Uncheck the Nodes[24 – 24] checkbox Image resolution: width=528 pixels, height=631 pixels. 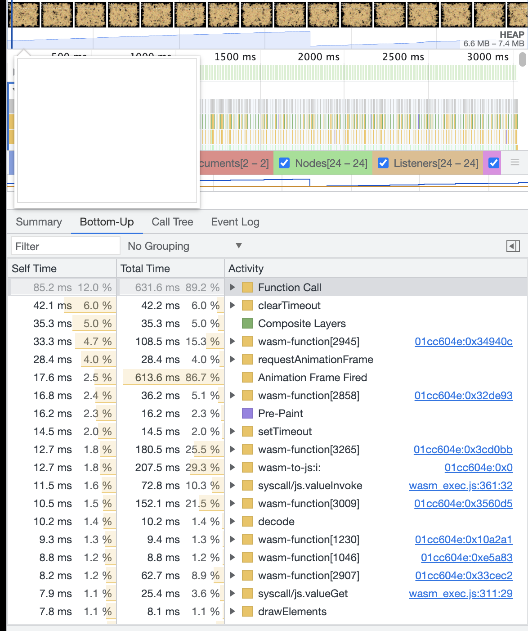[284, 163]
